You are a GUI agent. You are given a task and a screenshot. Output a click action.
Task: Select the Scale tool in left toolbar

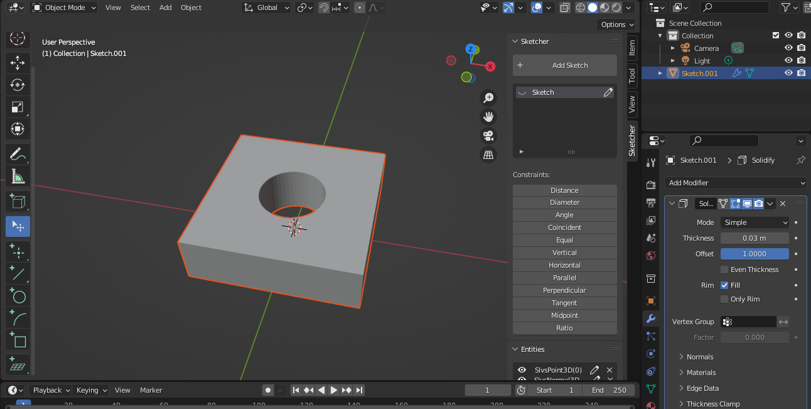(x=18, y=107)
